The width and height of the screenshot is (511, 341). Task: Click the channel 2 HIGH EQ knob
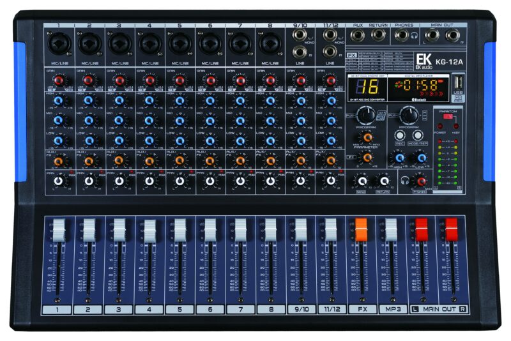coord(89,101)
